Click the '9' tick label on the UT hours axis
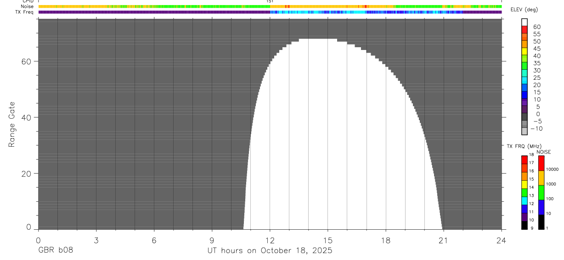Image resolution: width=564 pixels, height=260 pixels. coord(212,240)
